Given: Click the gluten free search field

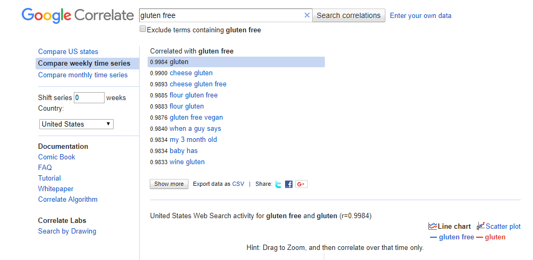Looking at the screenshot, I should (220, 15).
